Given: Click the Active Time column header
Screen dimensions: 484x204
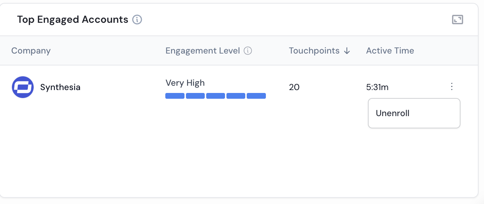Looking at the screenshot, I should (x=390, y=51).
